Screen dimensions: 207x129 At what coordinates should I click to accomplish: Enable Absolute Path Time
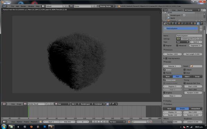click(185, 83)
